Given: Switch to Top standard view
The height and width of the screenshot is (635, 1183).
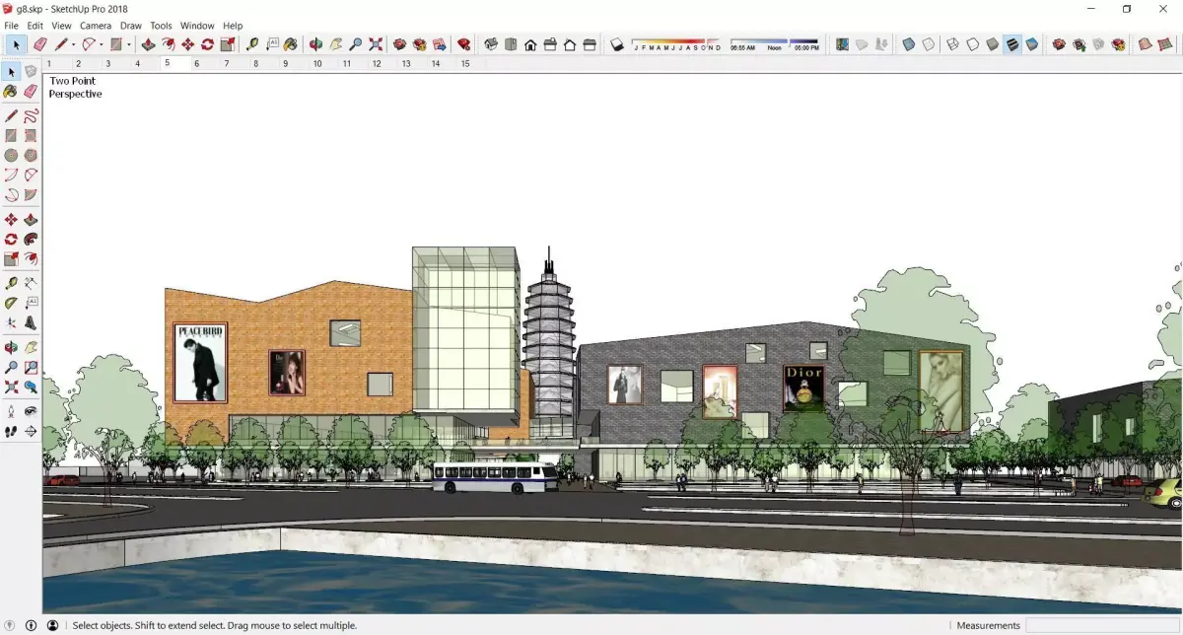Looking at the screenshot, I should pos(511,44).
